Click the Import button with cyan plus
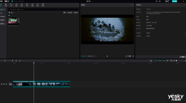 [11, 13]
